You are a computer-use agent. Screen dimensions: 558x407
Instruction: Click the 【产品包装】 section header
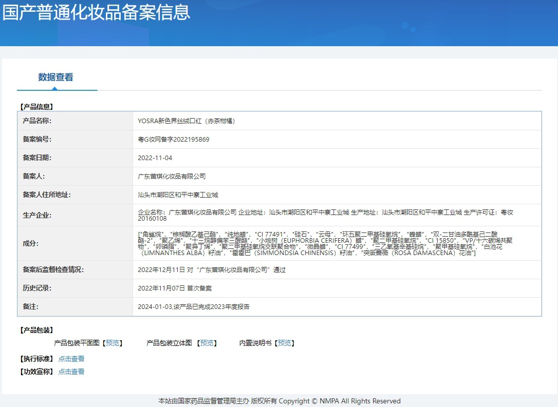36,330
